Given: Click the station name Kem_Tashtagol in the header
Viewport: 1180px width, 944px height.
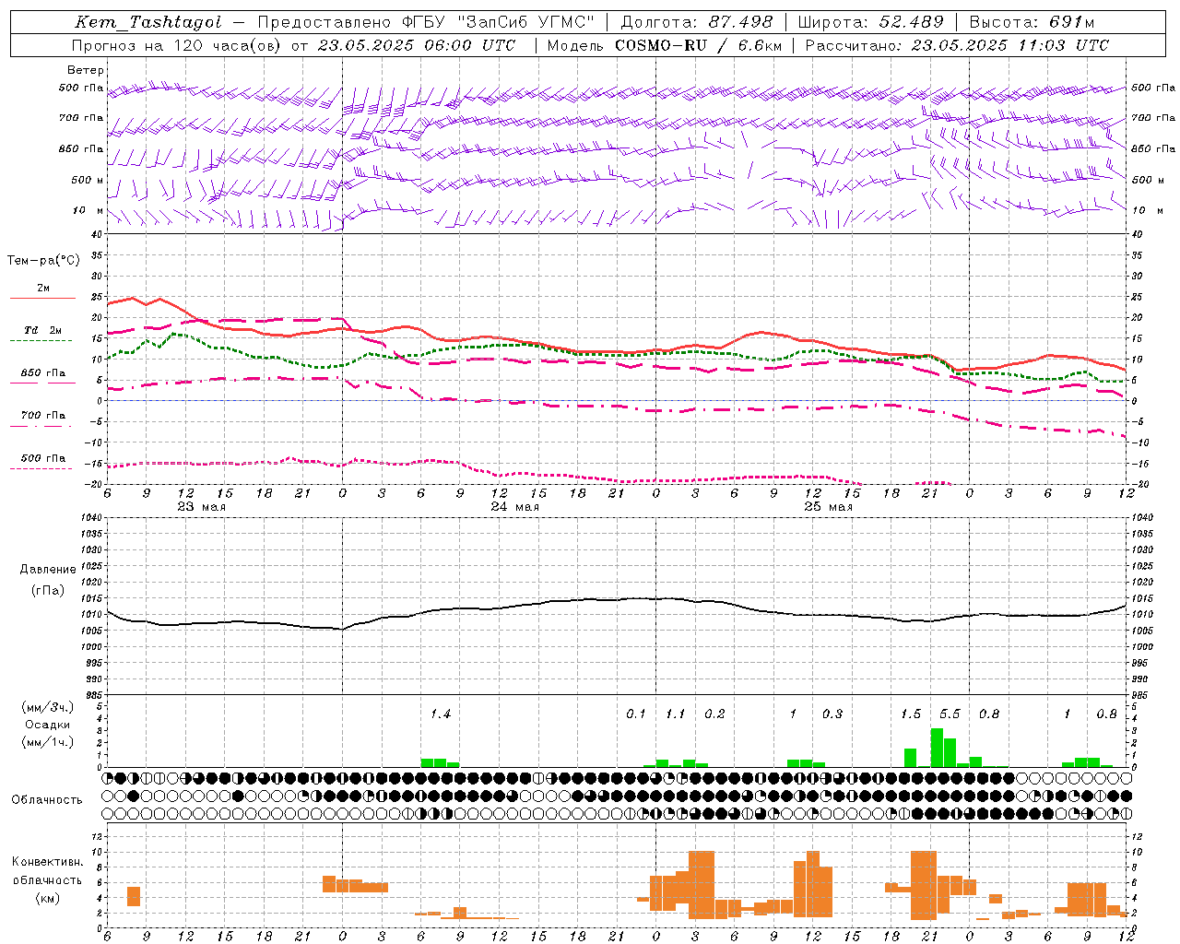Looking at the screenshot, I should click(148, 22).
